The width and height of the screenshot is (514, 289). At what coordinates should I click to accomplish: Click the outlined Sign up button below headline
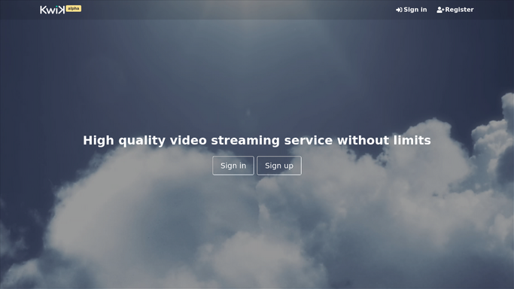point(279,166)
